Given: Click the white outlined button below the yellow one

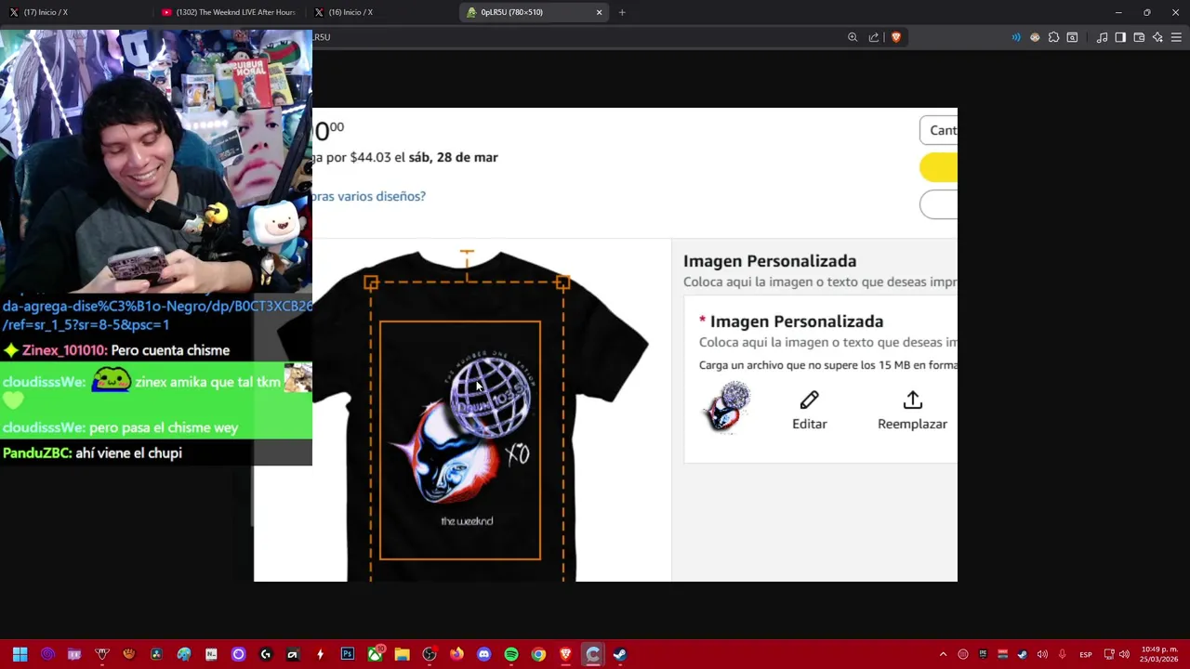Looking at the screenshot, I should pyautogui.click(x=938, y=204).
